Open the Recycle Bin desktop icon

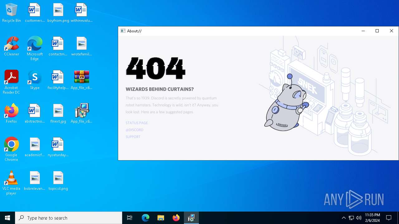tap(12, 13)
